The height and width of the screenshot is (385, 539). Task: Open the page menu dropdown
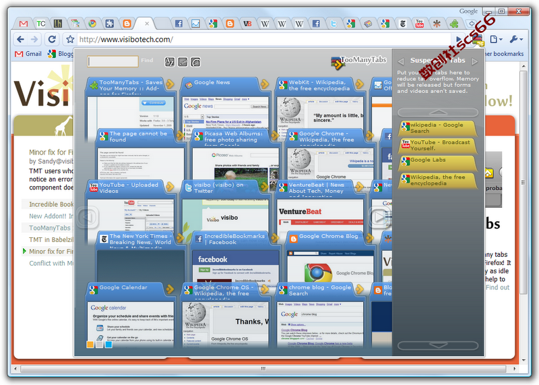pyautogui.click(x=496, y=39)
